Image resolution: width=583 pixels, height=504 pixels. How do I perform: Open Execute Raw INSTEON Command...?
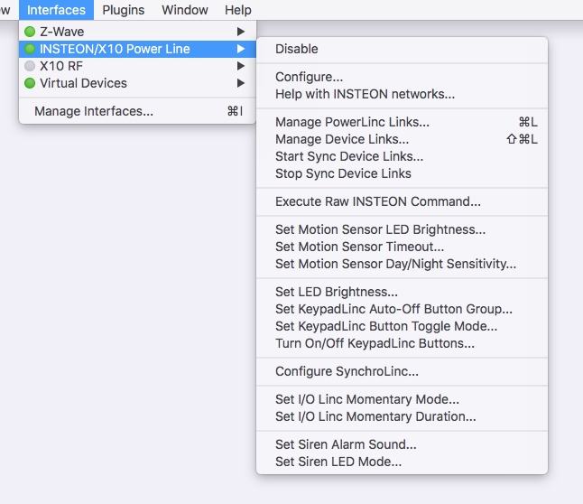click(402, 201)
